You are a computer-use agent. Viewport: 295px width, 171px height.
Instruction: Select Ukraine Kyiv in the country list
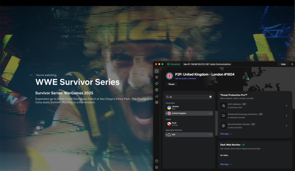point(189,108)
